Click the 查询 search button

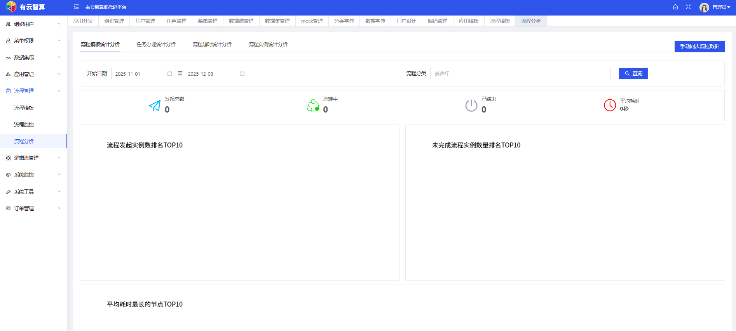633,74
